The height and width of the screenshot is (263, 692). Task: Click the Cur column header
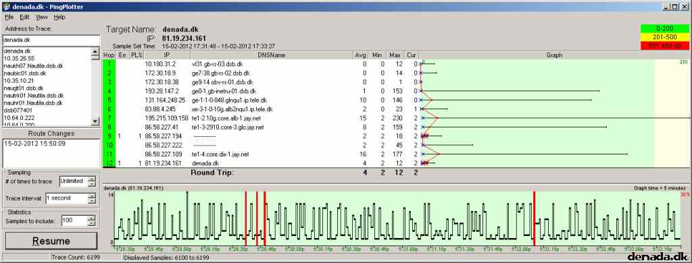pyautogui.click(x=411, y=55)
